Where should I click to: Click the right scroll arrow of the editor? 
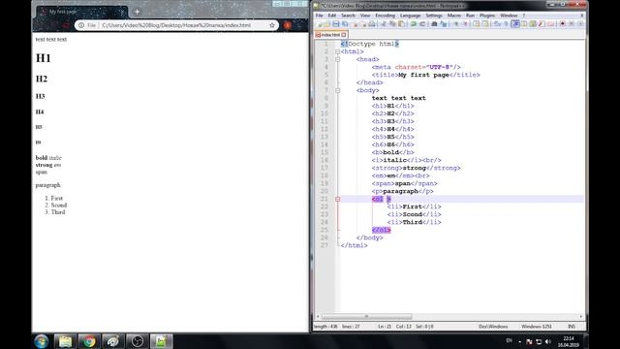(581, 317)
